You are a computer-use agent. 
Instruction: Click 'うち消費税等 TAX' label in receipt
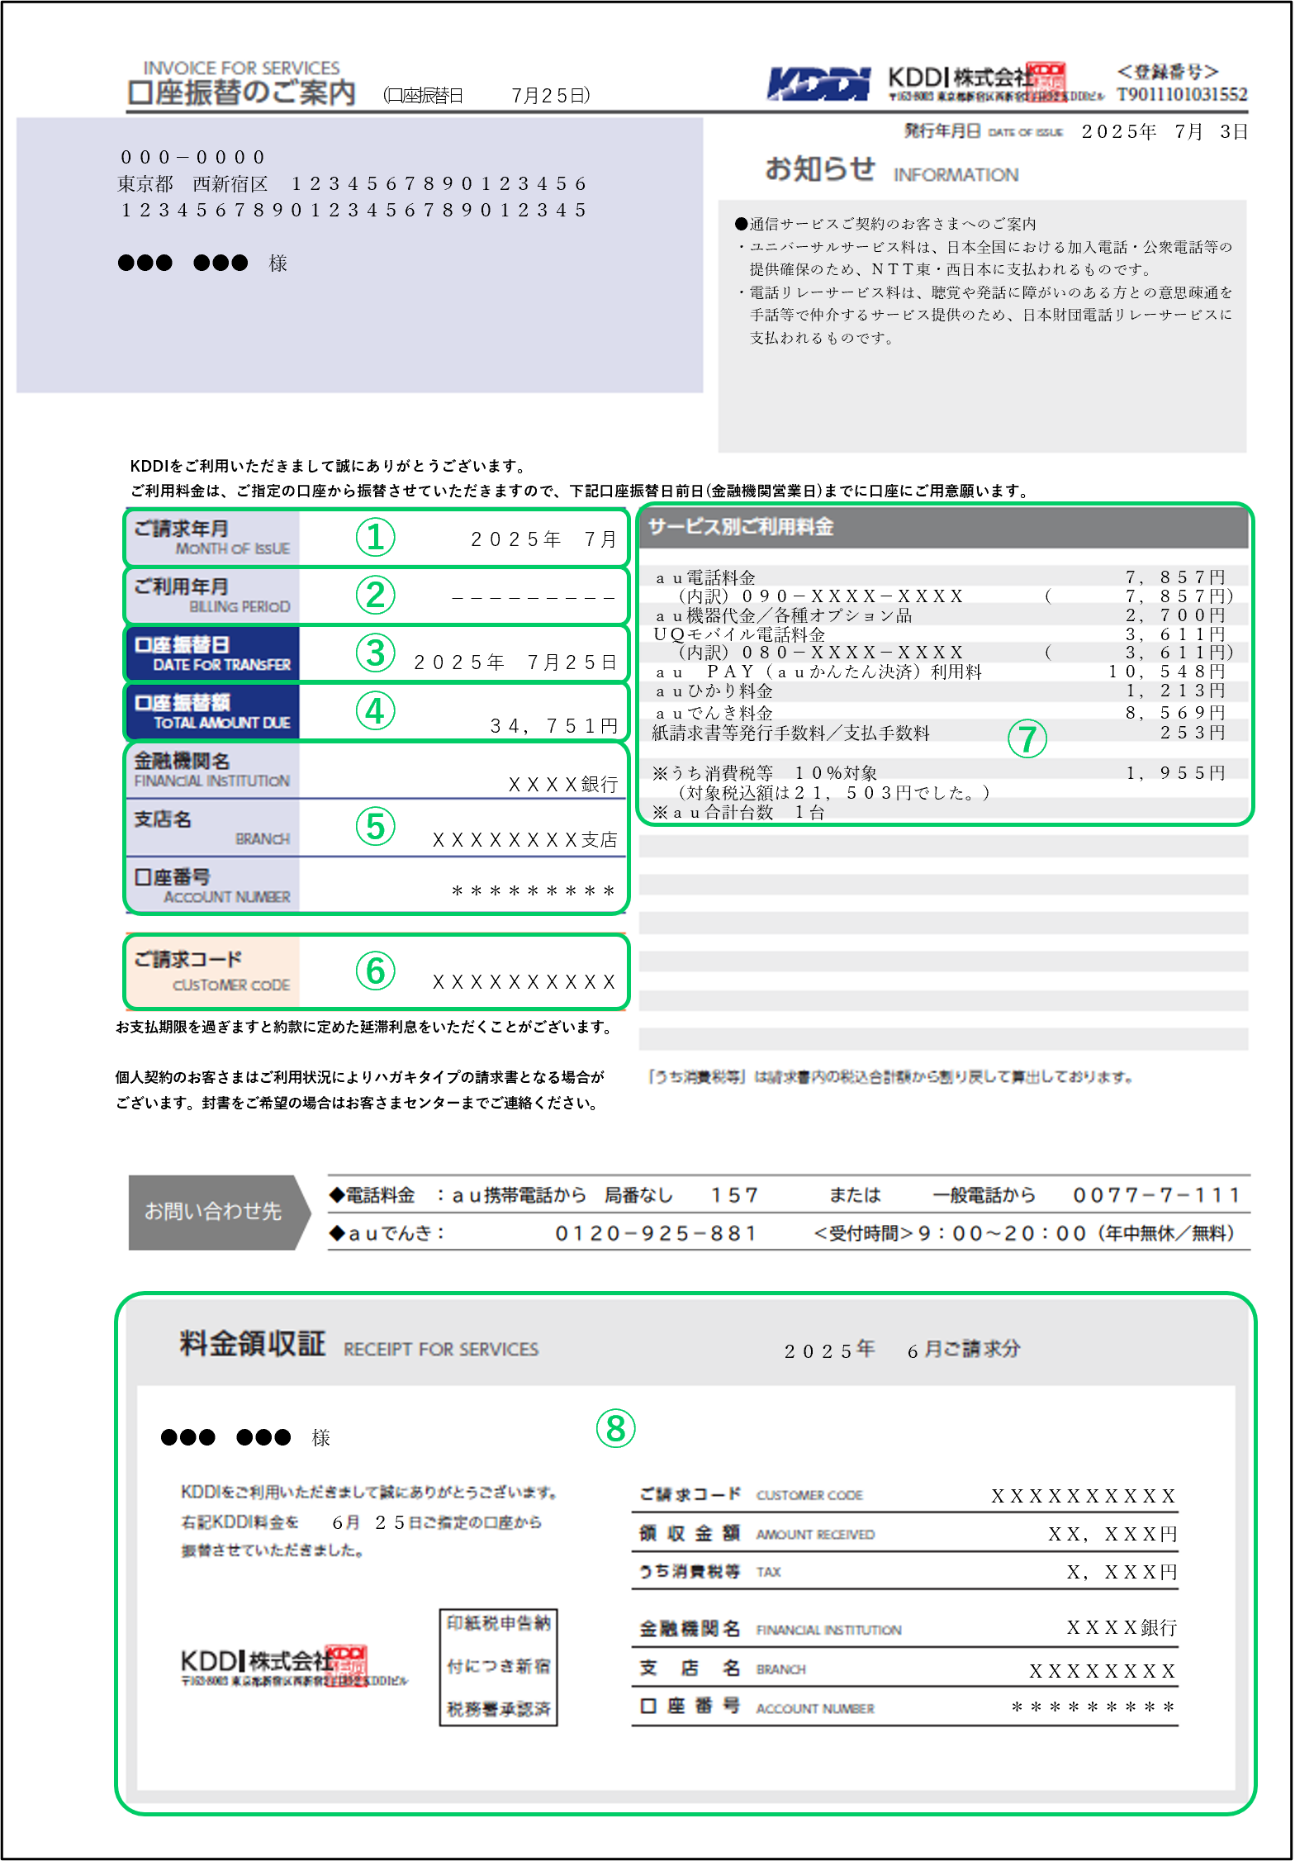[710, 1572]
